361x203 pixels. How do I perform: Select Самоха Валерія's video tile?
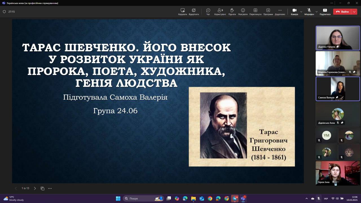point(338,89)
